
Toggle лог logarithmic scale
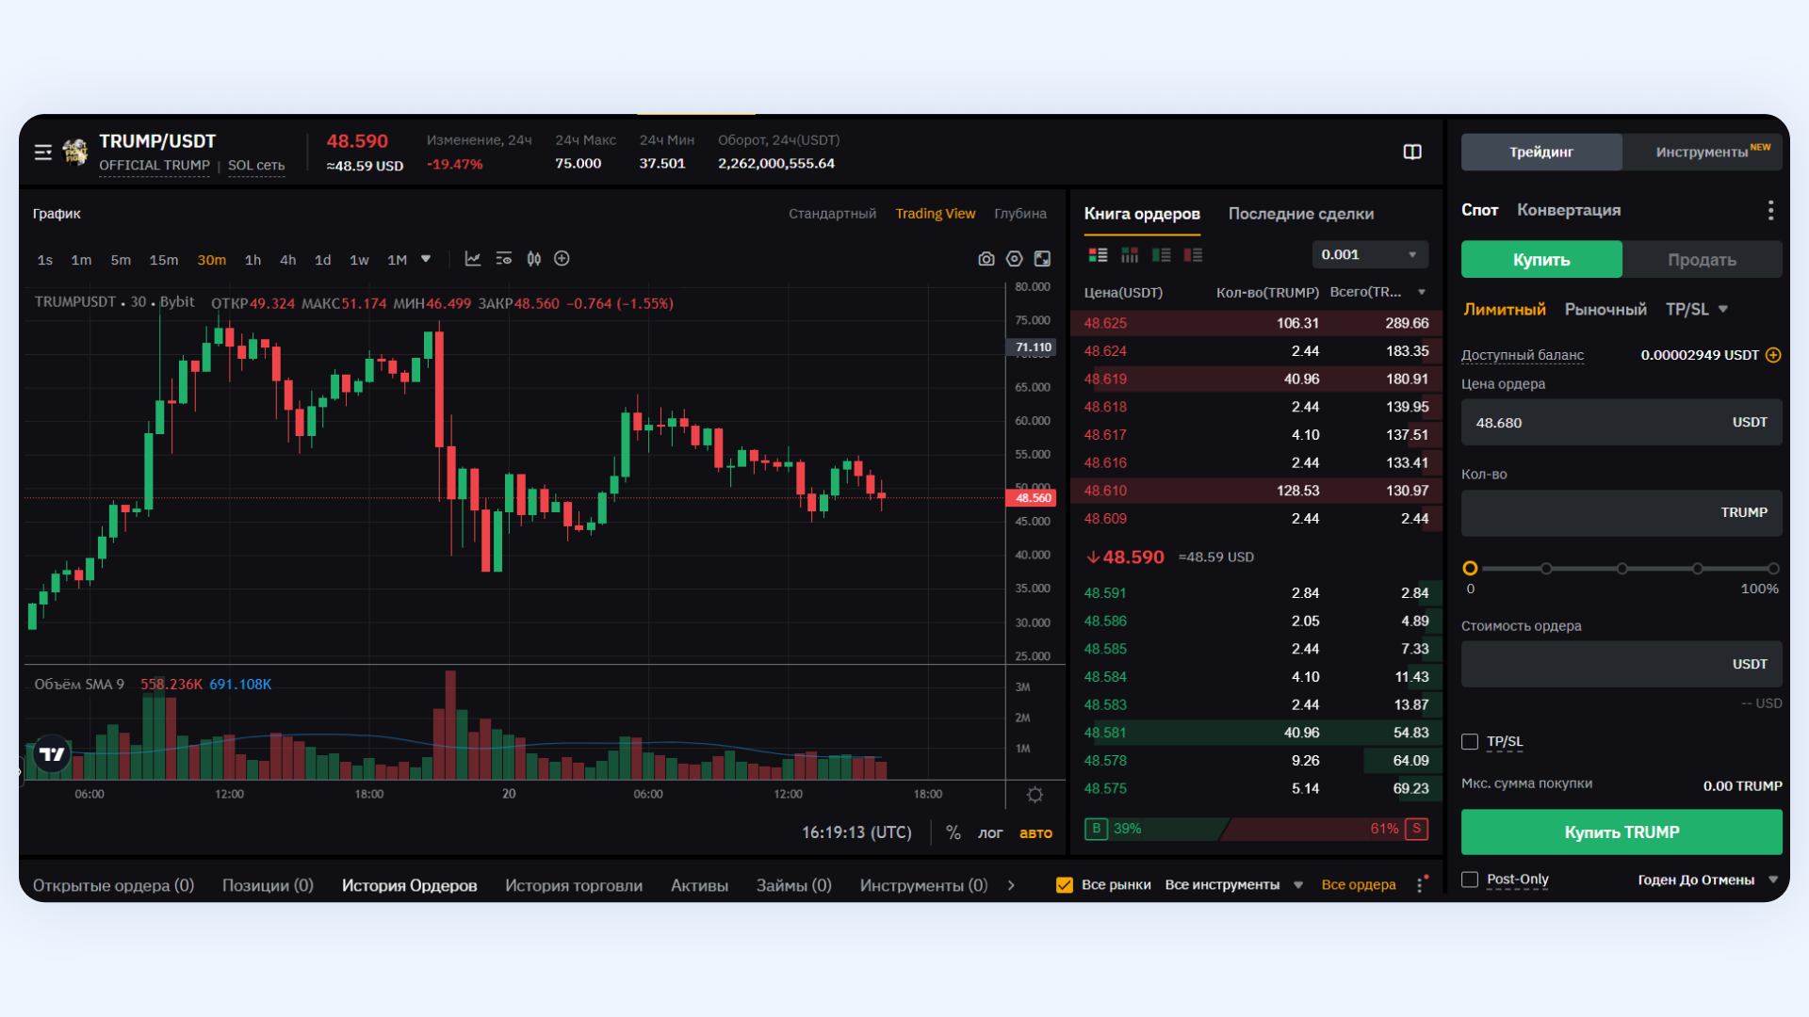coord(990,832)
